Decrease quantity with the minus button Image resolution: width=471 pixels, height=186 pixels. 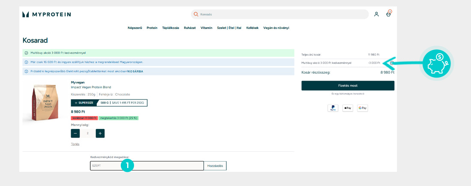coord(75,133)
